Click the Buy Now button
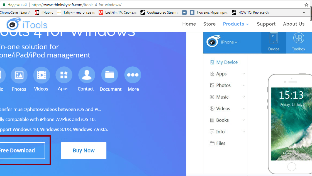The image size is (312, 176). click(84, 150)
